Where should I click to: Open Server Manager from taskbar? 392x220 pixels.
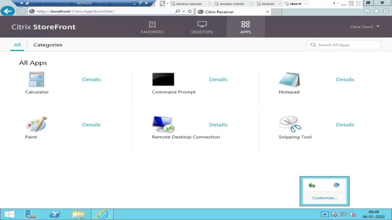click(31, 215)
